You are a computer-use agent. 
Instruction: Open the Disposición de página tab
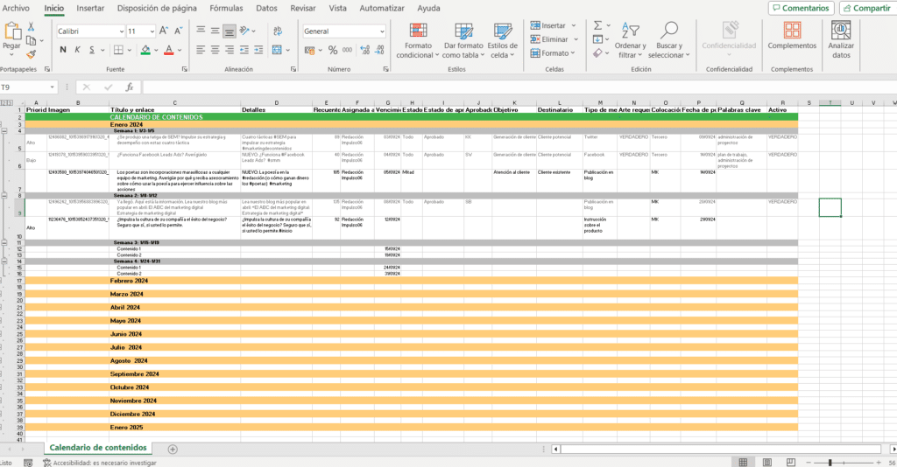(x=157, y=8)
